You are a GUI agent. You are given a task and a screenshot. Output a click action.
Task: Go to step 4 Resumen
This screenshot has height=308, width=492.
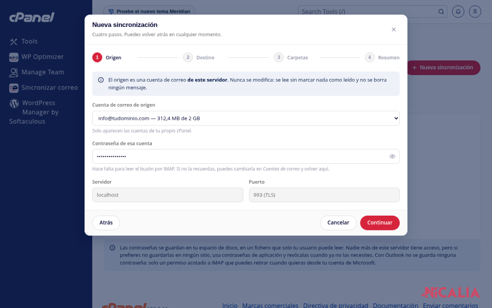click(382, 58)
